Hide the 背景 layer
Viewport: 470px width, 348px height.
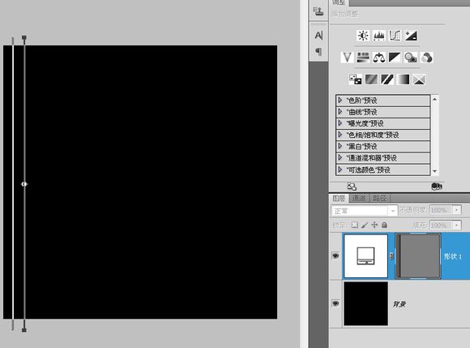pyautogui.click(x=335, y=303)
